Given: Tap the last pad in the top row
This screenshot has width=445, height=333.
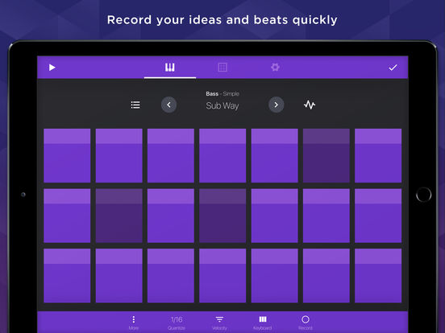Looking at the screenshot, I should (378, 156).
